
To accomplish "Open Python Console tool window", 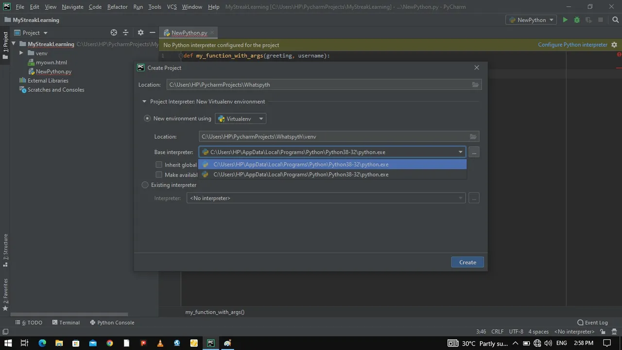I will pyautogui.click(x=112, y=322).
